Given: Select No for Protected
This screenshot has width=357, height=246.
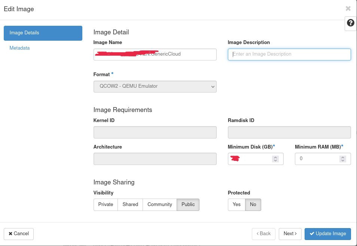Looking at the screenshot, I should click(x=253, y=205).
